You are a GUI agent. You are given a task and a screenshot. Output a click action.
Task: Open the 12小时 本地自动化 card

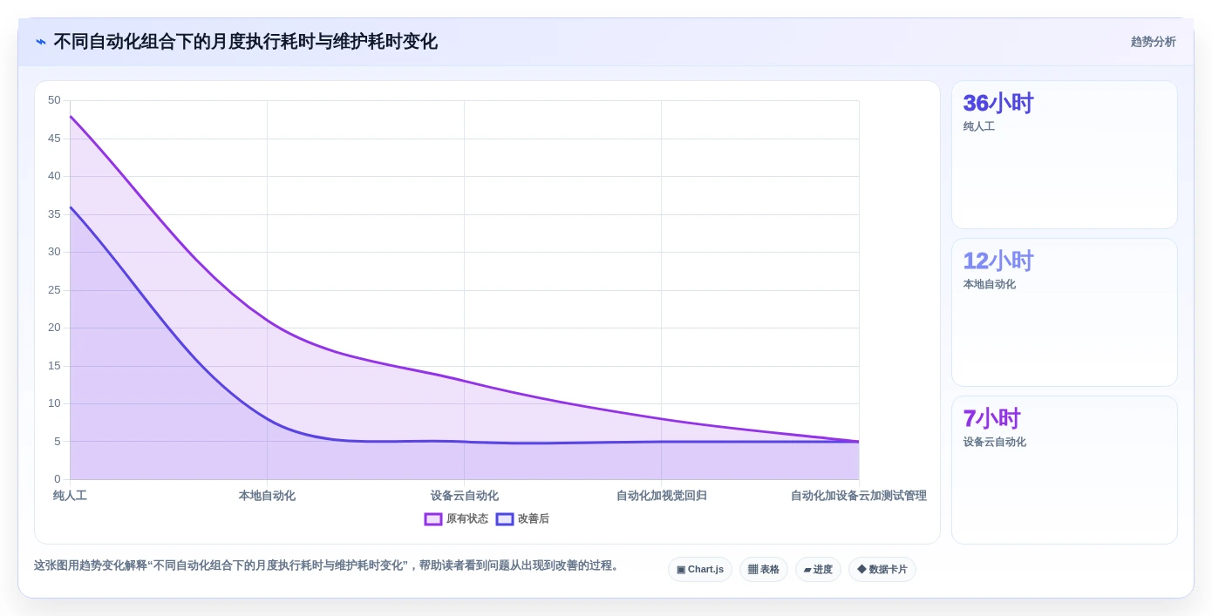coord(1065,313)
